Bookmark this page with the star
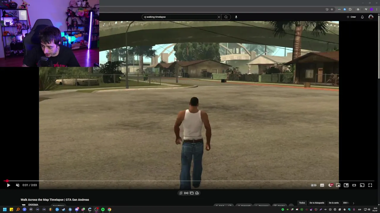Screen dimensions: 380x213 (x=332, y=9)
